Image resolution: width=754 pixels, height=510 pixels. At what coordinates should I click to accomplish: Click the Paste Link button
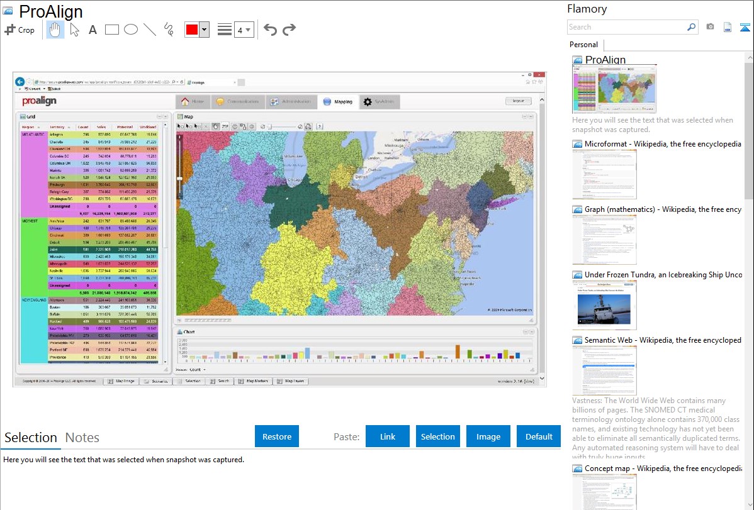[x=388, y=436]
